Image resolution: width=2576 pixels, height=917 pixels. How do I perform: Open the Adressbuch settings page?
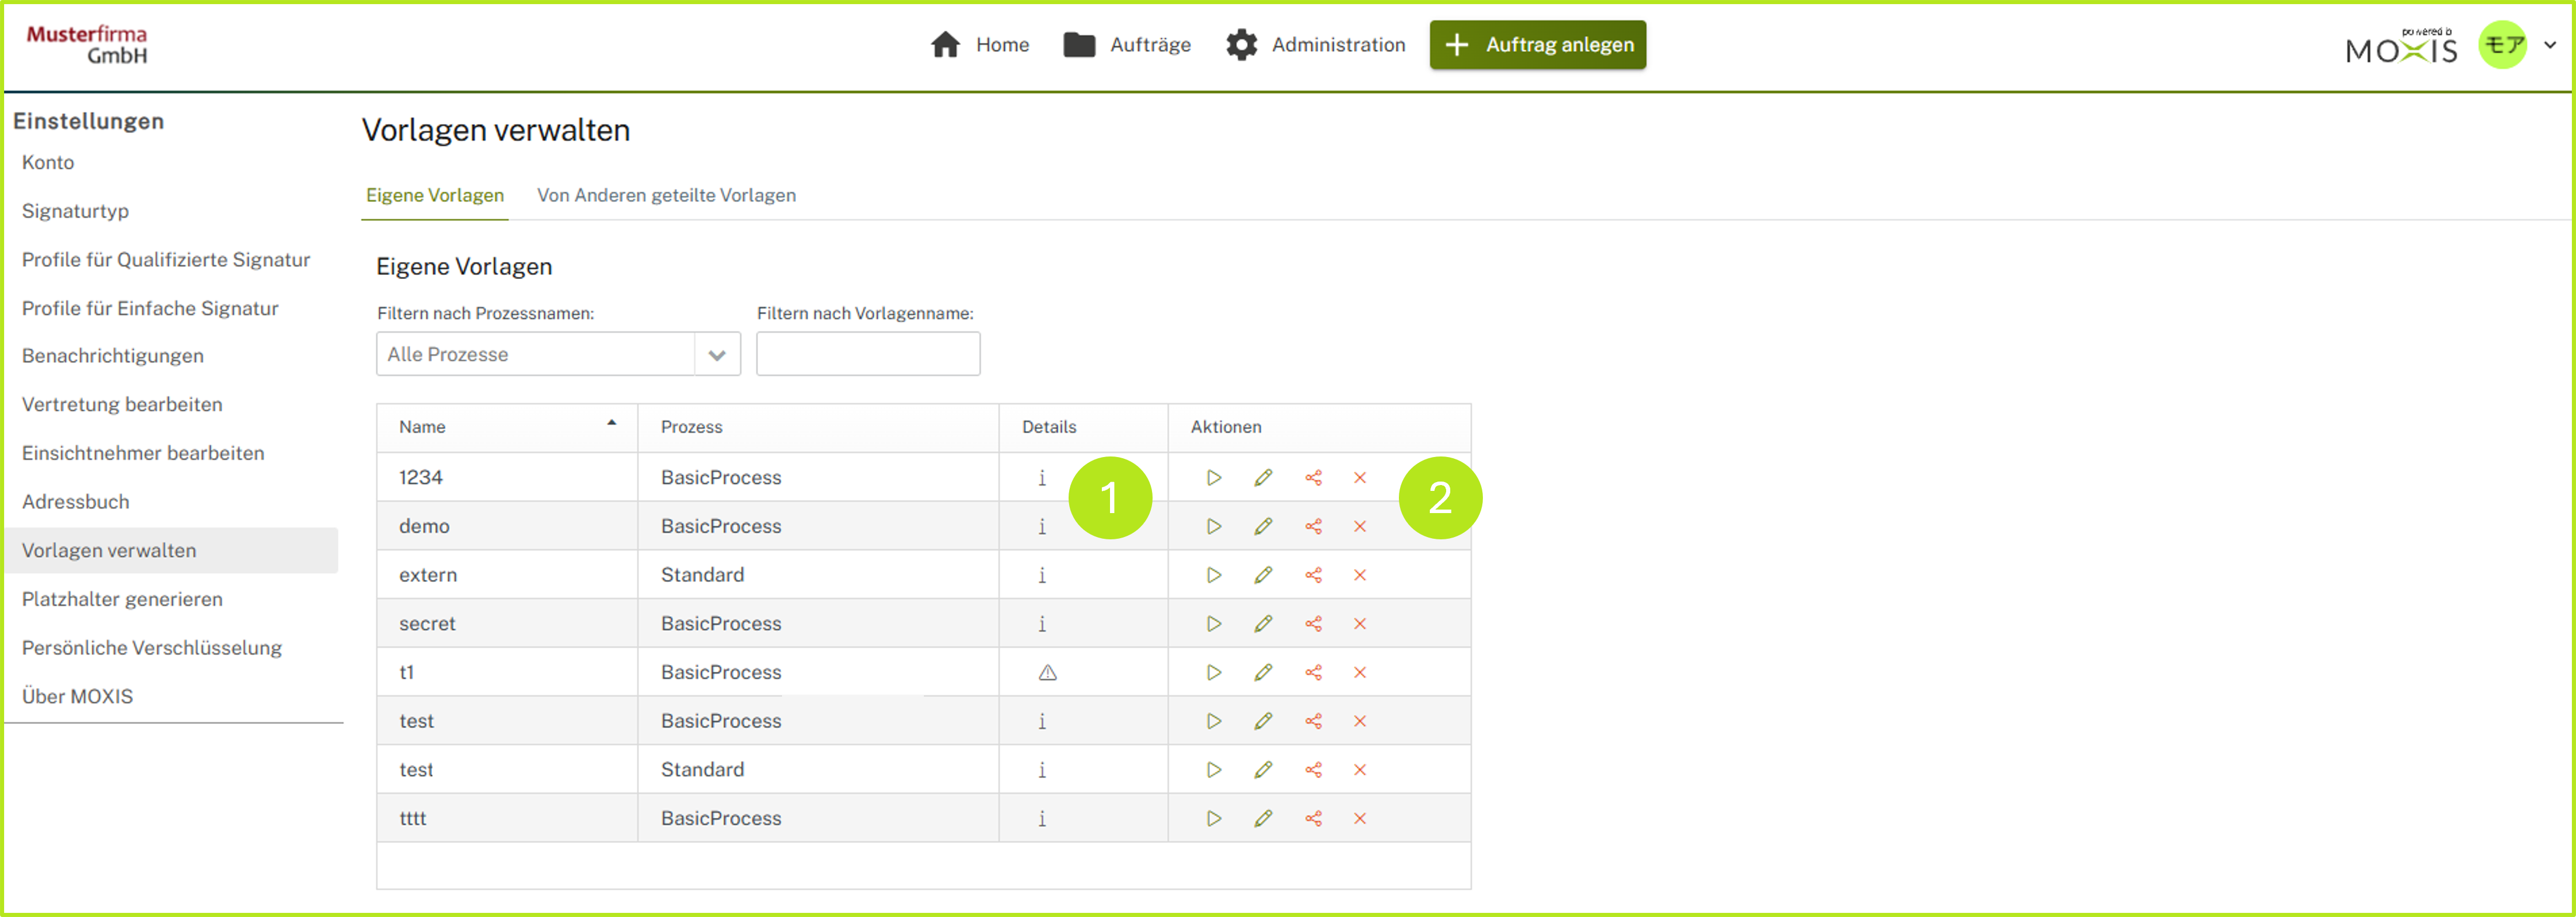tap(76, 502)
